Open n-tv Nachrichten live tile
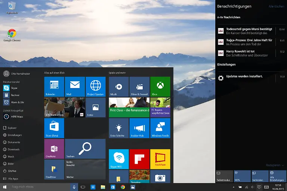287x191 pixels. 65,107
